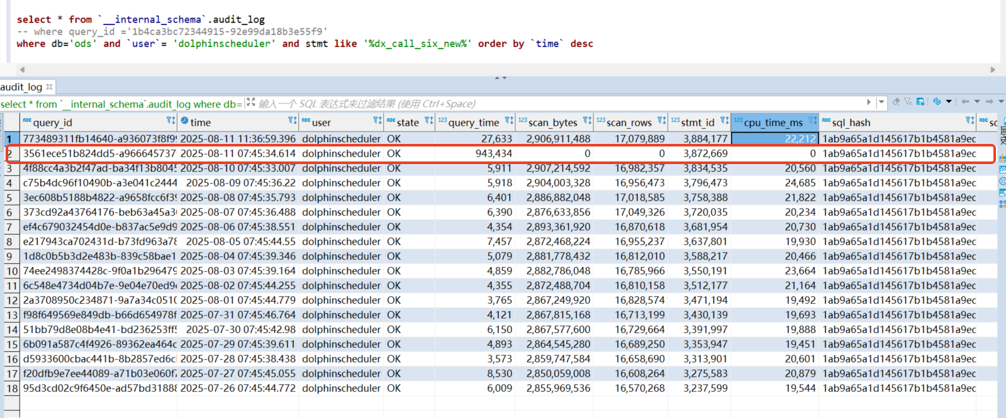Viewport: 1006px width, 418px height.
Task: Click the filter icon on sql_hash column
Action: pyautogui.click(x=970, y=120)
